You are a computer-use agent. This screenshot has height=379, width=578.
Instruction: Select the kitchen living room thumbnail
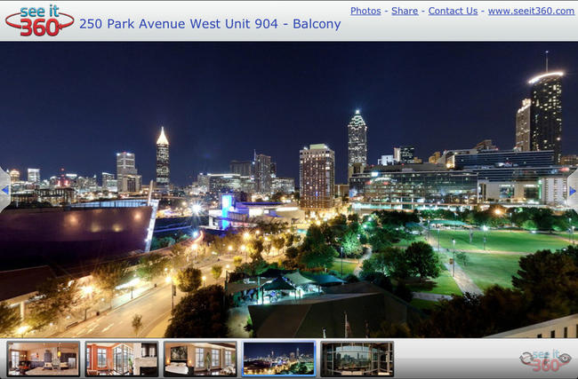[44, 359]
